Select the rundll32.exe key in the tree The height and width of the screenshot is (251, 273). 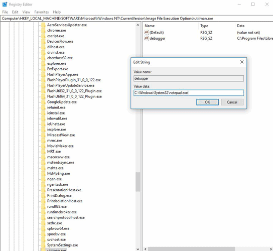(x=57, y=207)
